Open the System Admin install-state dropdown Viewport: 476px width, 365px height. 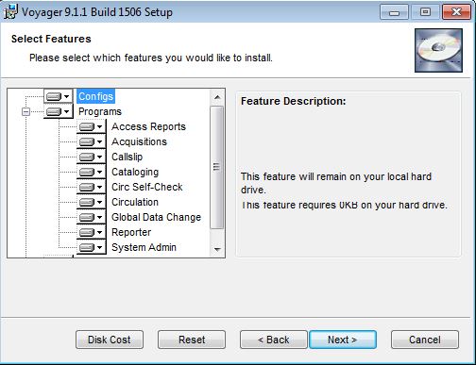(92, 247)
